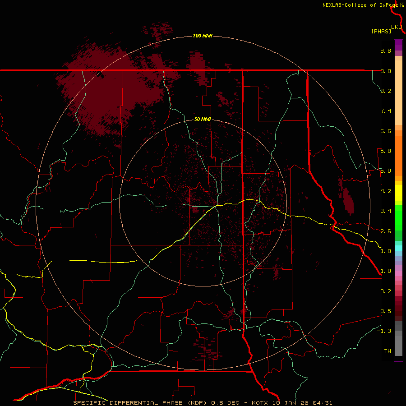Click the 100 NMI range ring label
406x406 pixels.
pyautogui.click(x=203, y=36)
